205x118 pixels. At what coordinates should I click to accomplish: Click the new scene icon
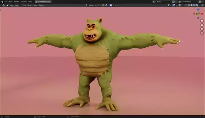click(x=173, y=2)
